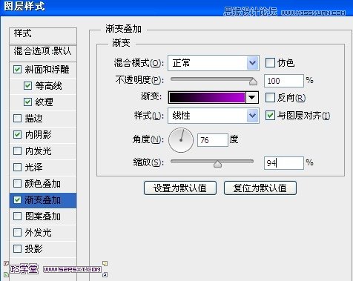Uncheck 与图层对齐 align with layer
Screen dimensions: 353x281
click(x=270, y=116)
